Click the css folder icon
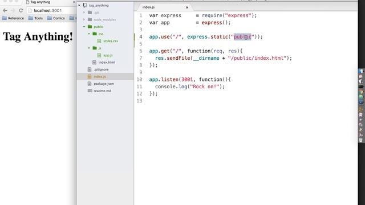 (95, 34)
